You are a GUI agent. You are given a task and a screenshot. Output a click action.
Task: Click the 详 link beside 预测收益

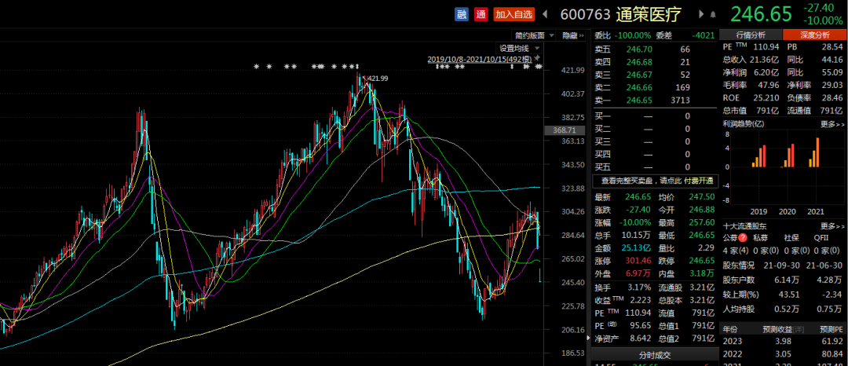click(x=799, y=329)
